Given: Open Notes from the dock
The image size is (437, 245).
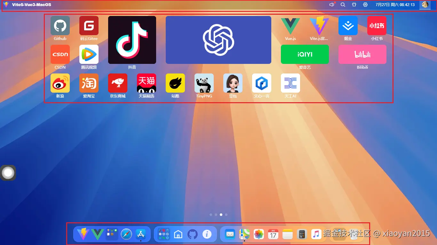Looking at the screenshot, I should (x=288, y=234).
